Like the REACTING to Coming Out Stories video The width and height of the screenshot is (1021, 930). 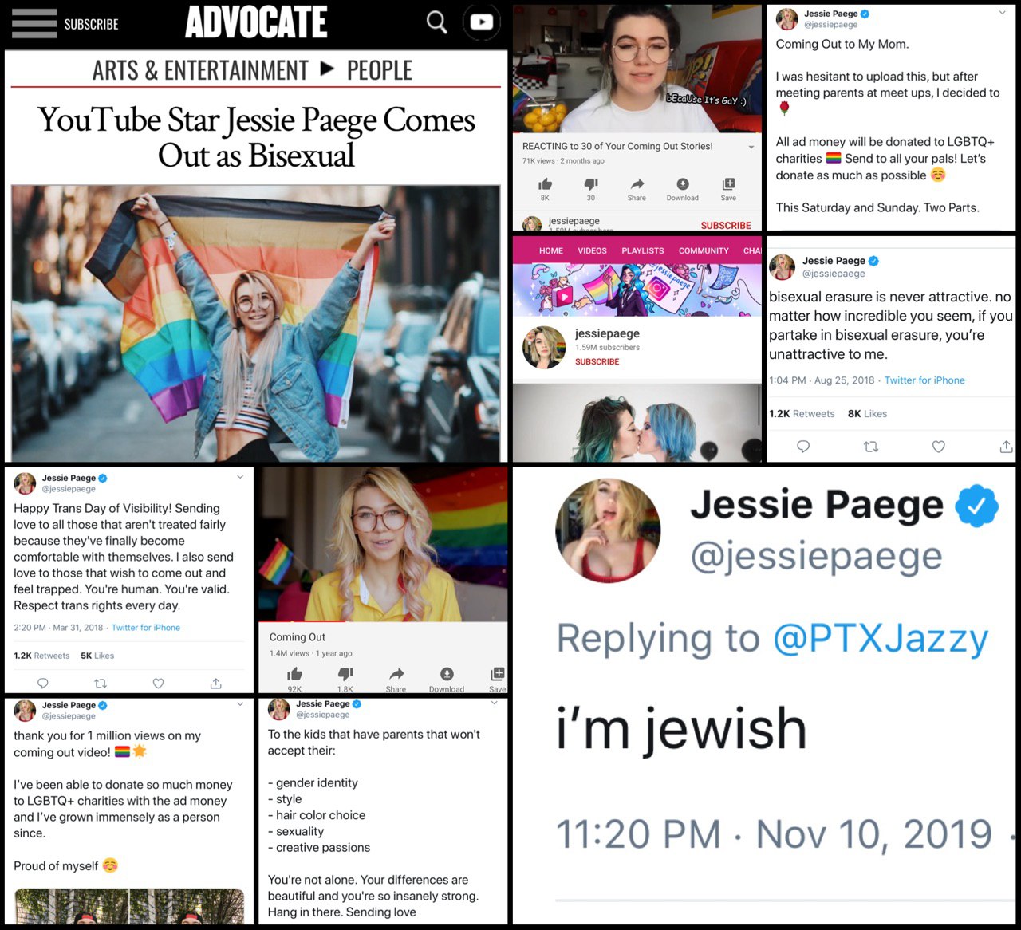[546, 184]
